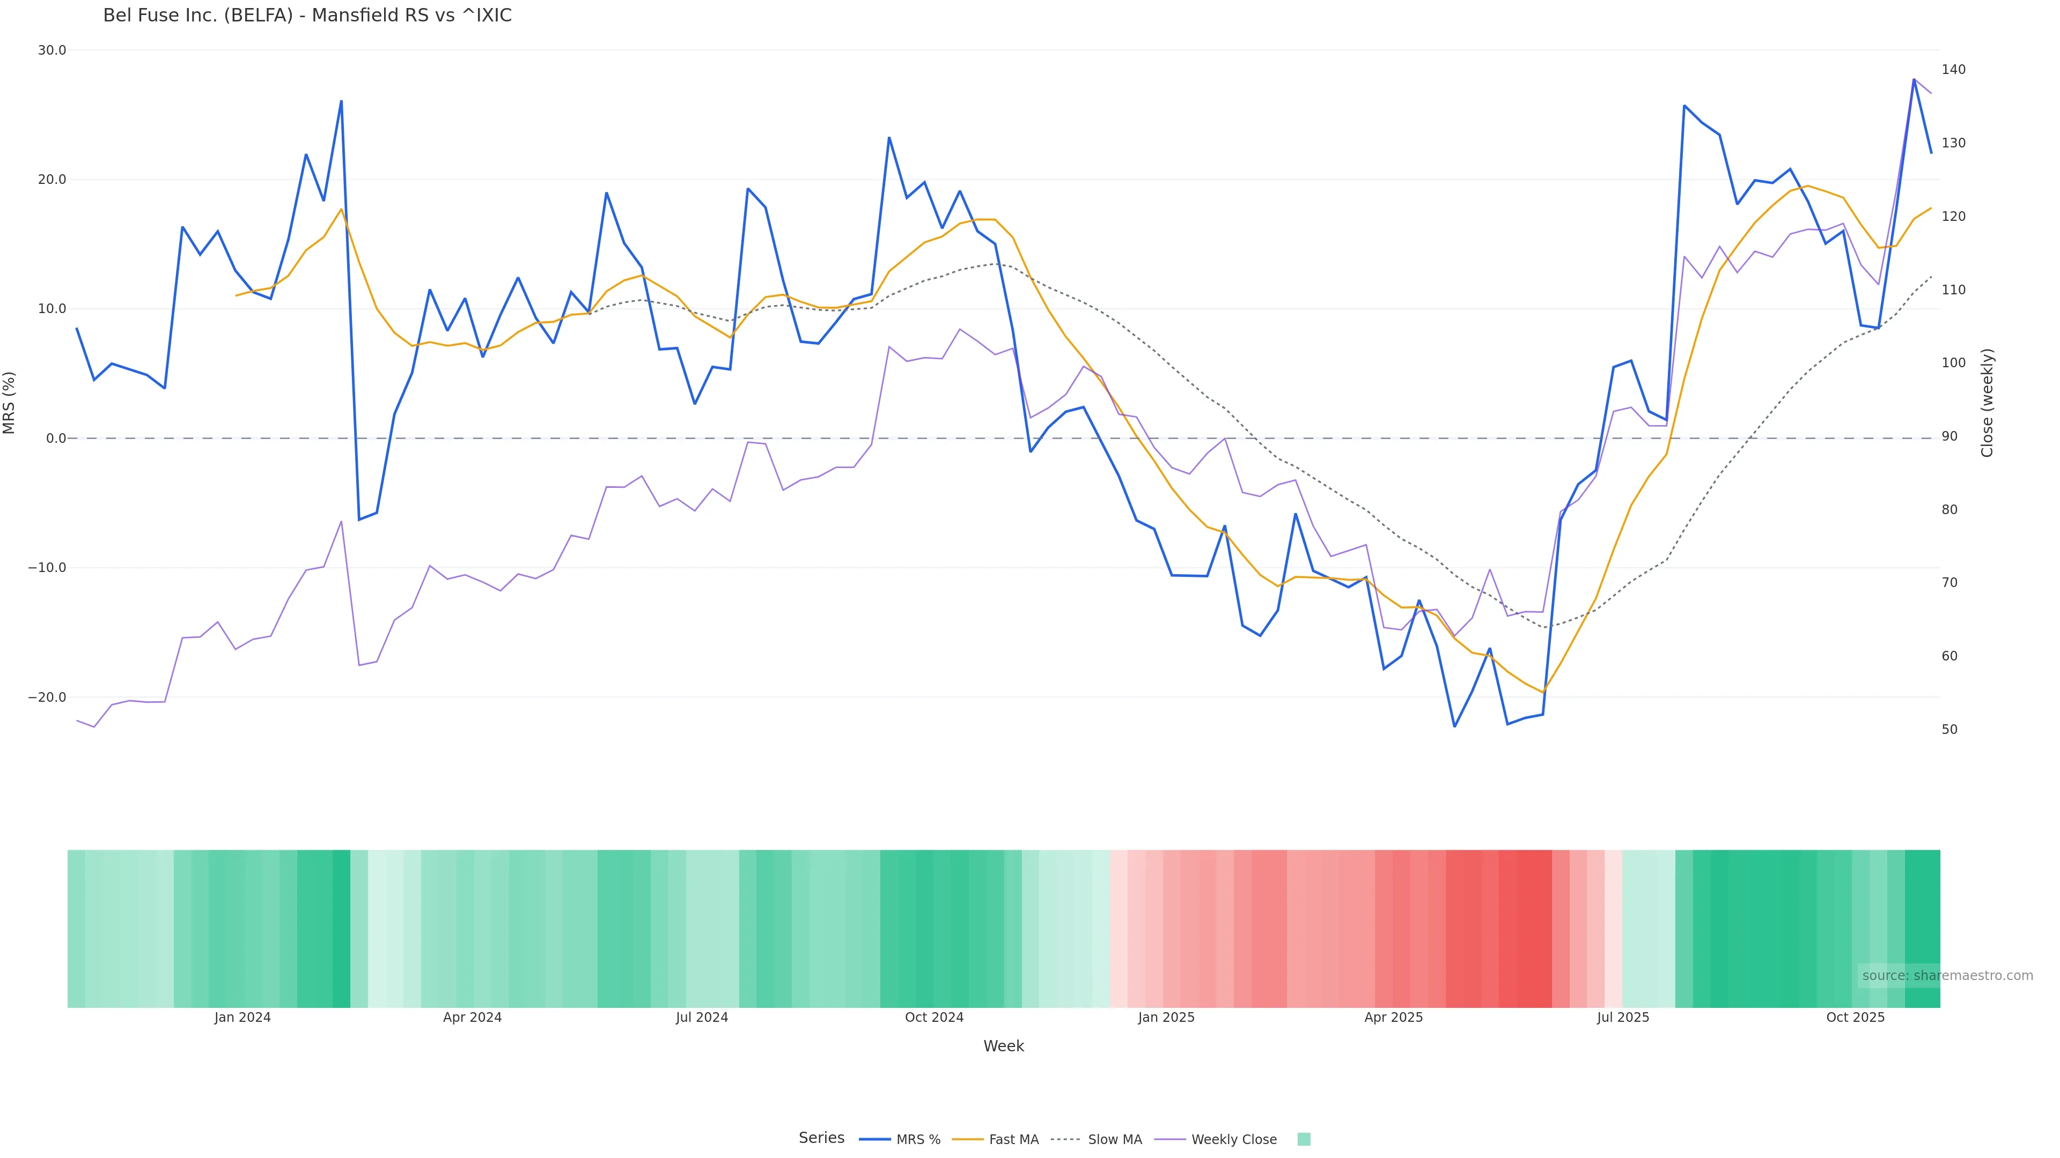Screen dimensions: 2060x1158
Task: Select the Oct 2025 date tick label
Action: click(x=1855, y=1018)
